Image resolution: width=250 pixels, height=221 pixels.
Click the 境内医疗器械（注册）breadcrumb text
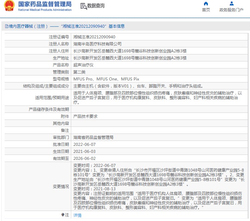[x=28, y=26]
